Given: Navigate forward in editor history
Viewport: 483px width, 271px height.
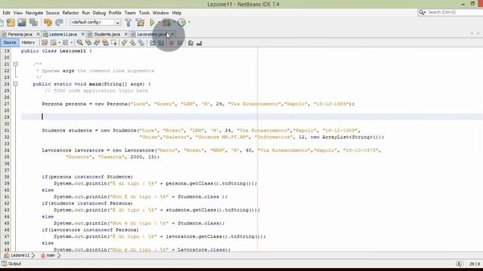Looking at the screenshot, I should click(x=66, y=43).
